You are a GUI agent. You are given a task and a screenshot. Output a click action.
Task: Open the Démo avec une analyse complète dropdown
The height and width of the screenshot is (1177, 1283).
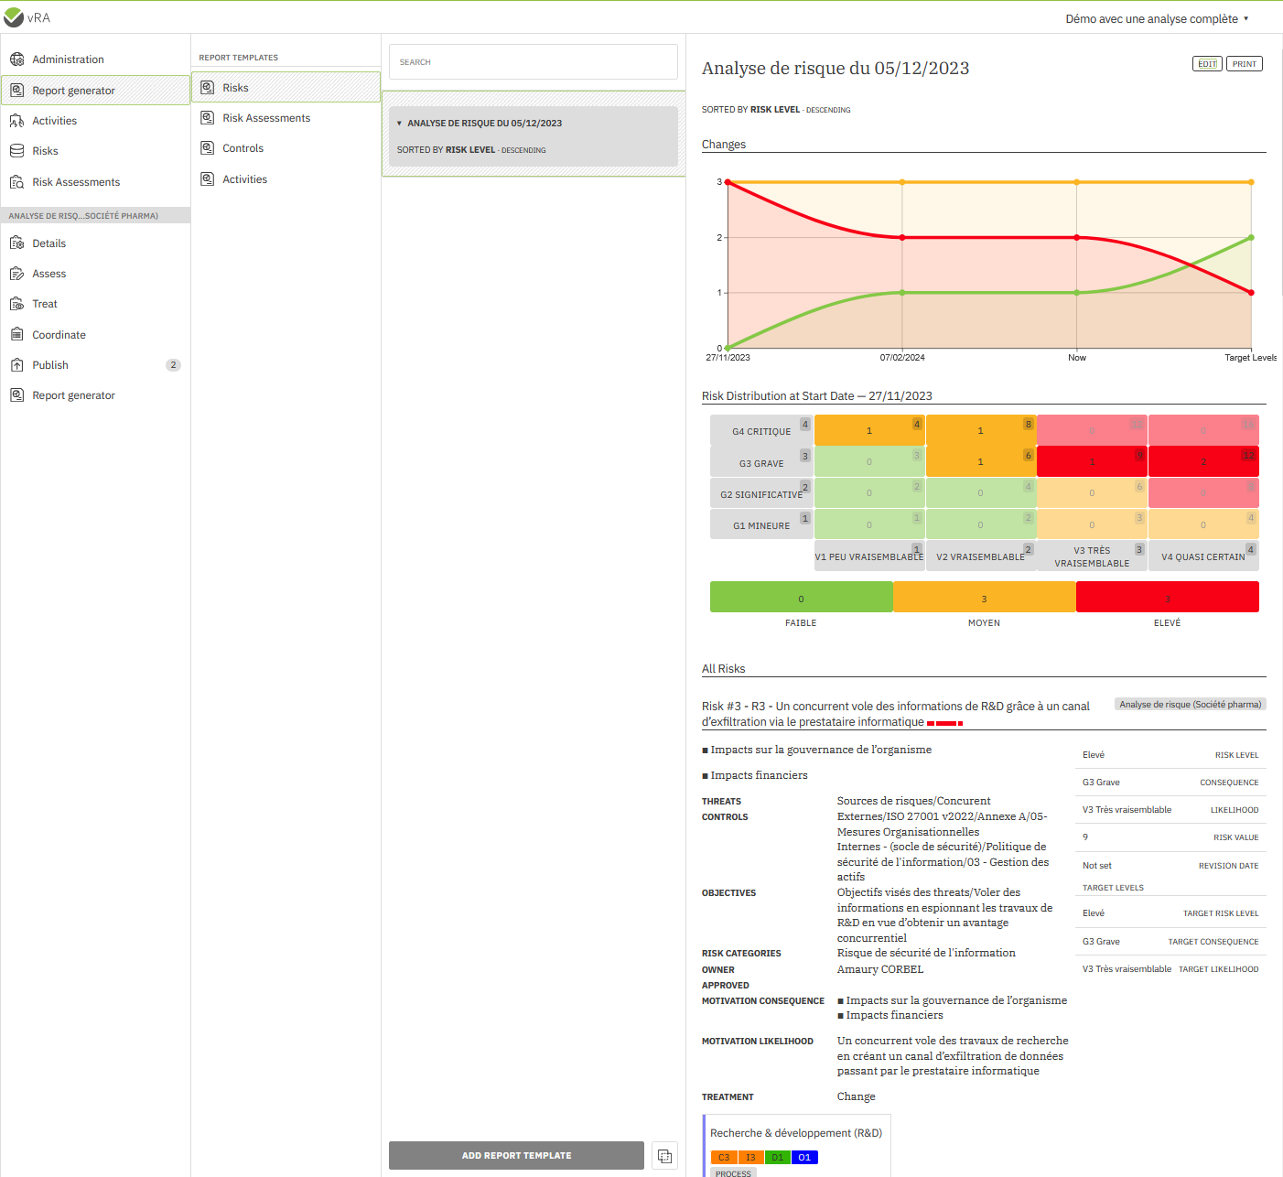click(x=1157, y=19)
